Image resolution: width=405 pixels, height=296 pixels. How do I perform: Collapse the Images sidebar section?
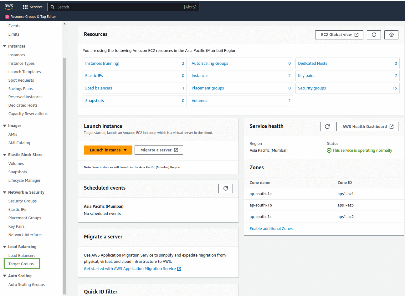click(x=4, y=125)
